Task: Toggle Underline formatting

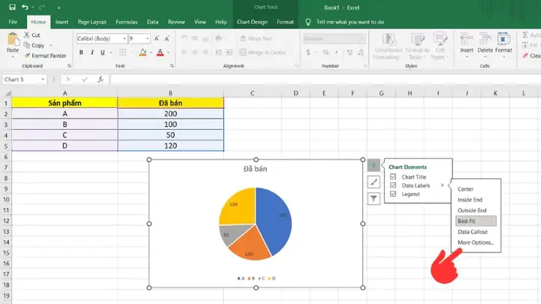Action: click(102, 53)
